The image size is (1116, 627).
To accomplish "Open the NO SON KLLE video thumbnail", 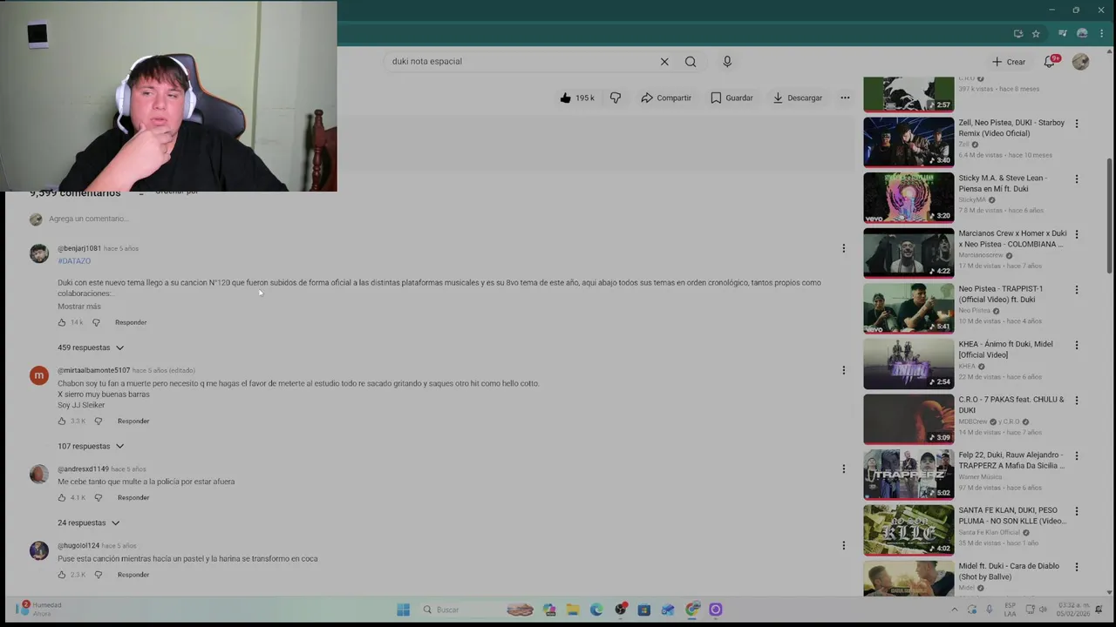I will point(908,529).
